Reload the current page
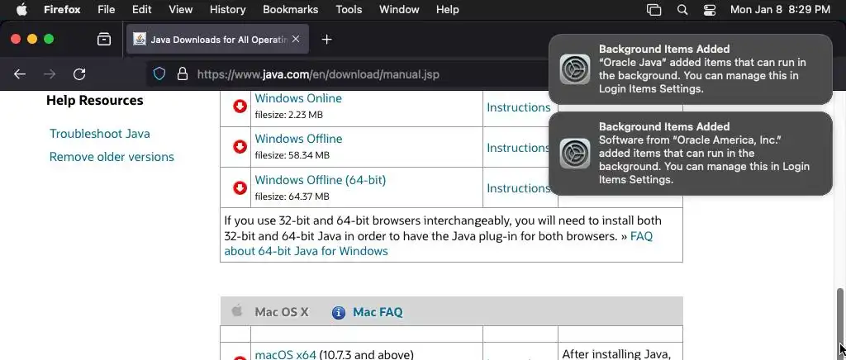846x360 pixels. 79,74
